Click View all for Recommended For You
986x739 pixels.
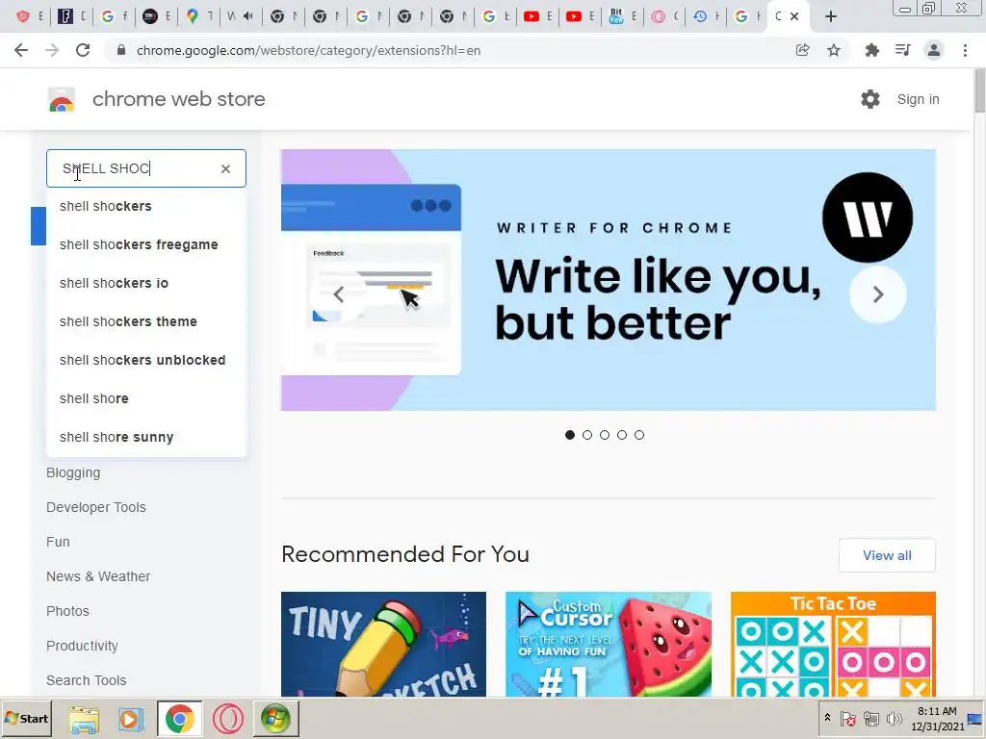tap(887, 555)
